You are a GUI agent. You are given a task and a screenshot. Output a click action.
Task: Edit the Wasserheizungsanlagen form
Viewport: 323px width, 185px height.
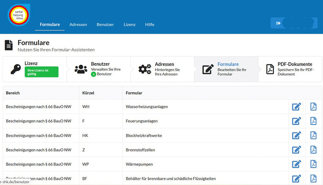(x=297, y=107)
